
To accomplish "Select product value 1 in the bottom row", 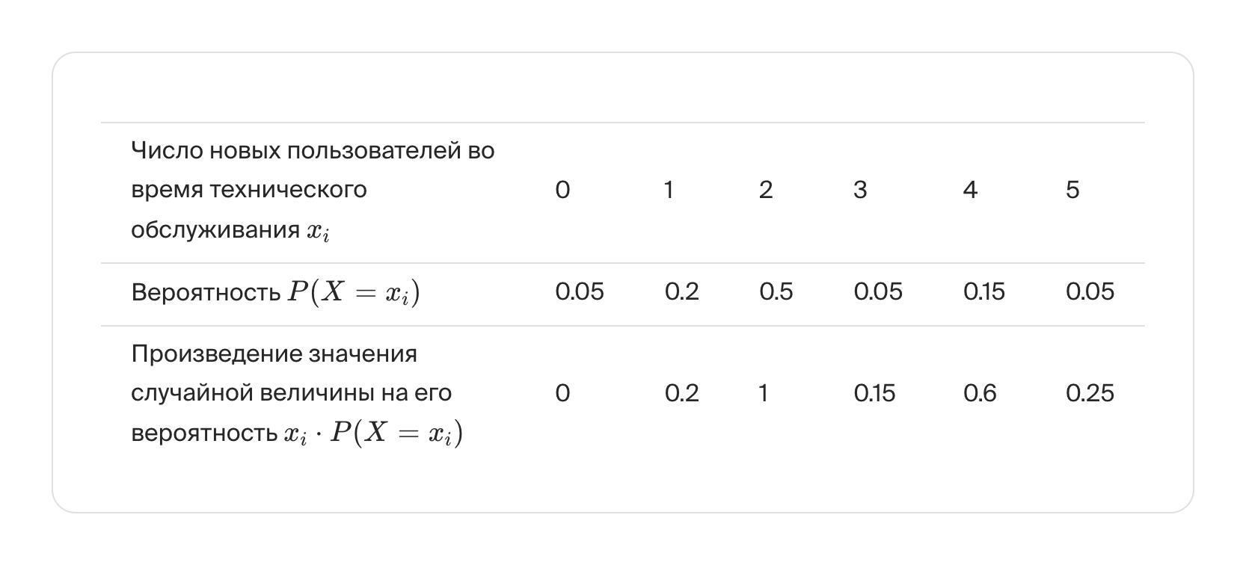I will tap(763, 393).
